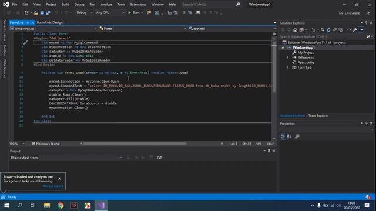
Task: Select App.config in Solution Explorer
Action: [305, 63]
